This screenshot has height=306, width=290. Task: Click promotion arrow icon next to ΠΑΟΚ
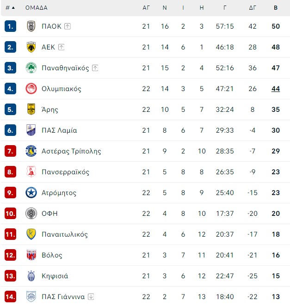pyautogui.click(x=68, y=26)
